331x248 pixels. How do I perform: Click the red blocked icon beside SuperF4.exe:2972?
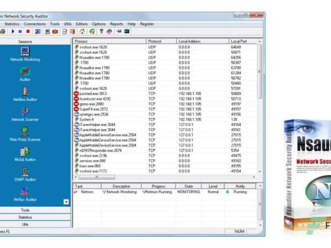click(76, 109)
